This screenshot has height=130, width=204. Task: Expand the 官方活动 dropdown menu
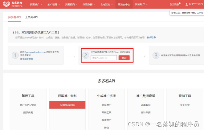point(107,4)
